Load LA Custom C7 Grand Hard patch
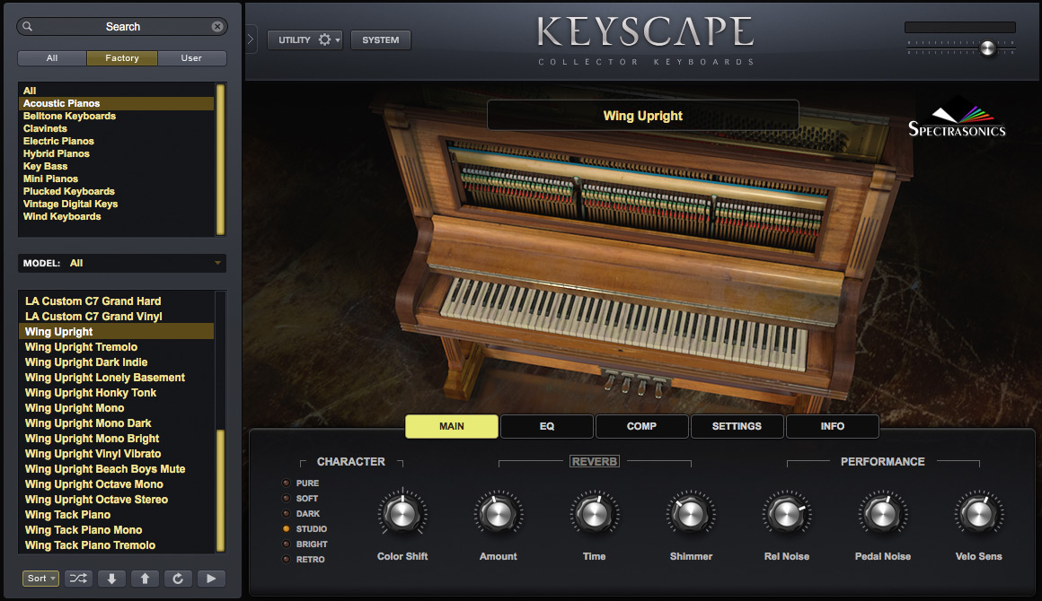 [116, 301]
